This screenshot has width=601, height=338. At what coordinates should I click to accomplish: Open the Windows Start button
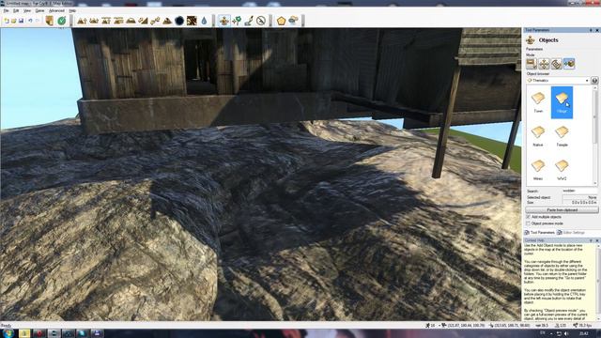click(8, 333)
